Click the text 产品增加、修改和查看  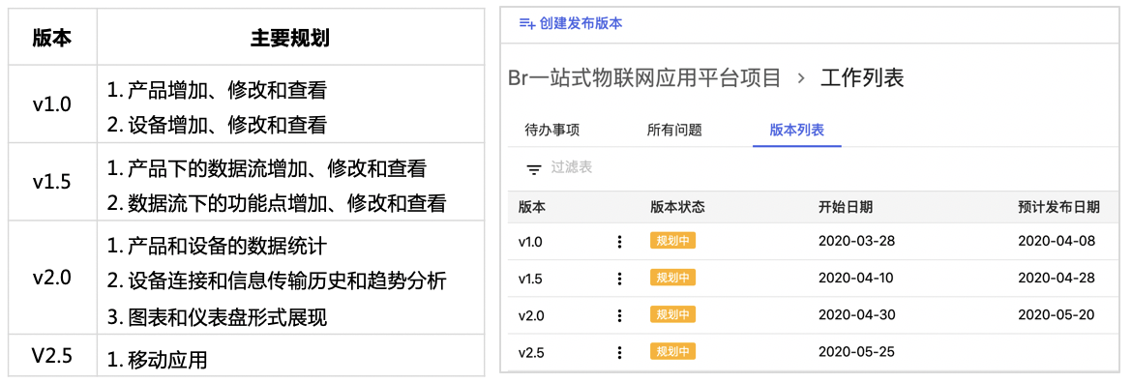227,90
